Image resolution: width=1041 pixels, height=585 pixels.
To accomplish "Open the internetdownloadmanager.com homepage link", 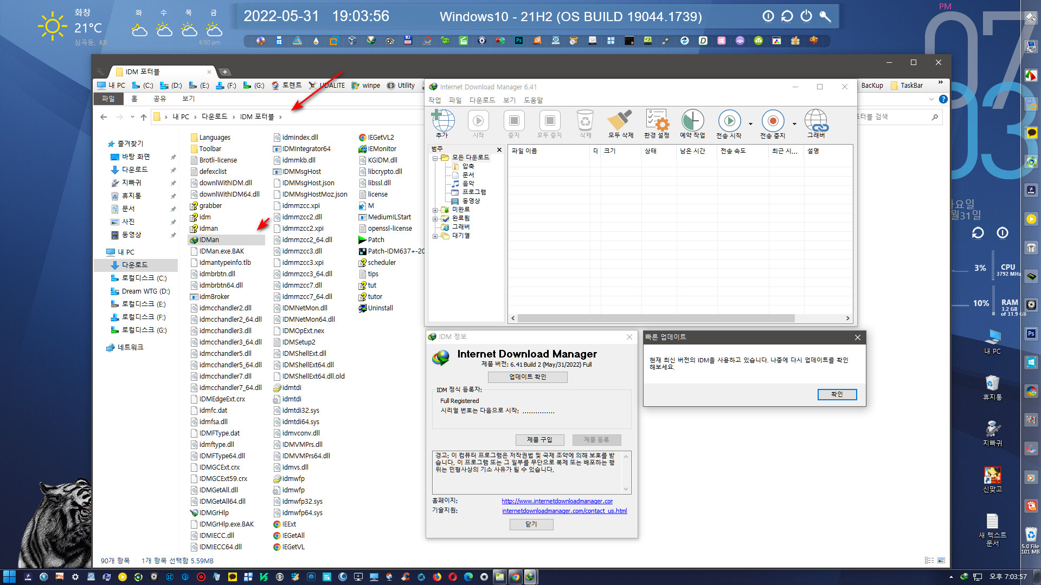I will click(x=557, y=501).
